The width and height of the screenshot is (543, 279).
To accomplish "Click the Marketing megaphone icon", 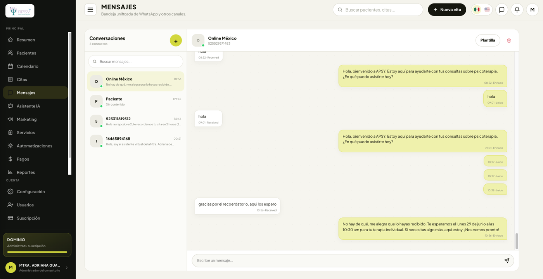I will [10, 119].
